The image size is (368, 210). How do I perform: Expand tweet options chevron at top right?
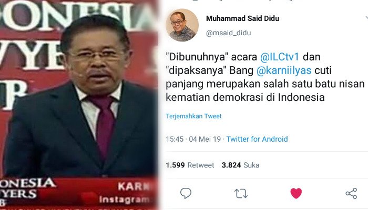coord(366,18)
